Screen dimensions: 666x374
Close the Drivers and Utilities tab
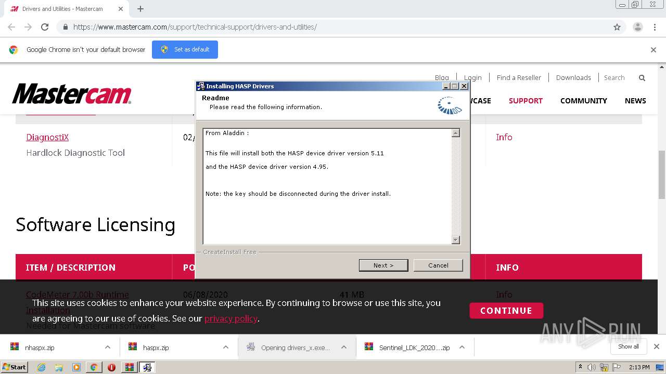pos(121,9)
